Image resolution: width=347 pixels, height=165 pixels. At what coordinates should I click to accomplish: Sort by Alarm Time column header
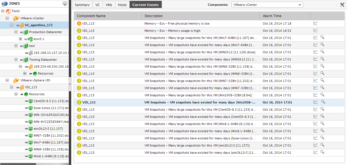(x=285, y=16)
